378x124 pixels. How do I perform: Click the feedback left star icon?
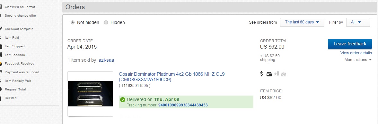pyautogui.click(x=276, y=74)
